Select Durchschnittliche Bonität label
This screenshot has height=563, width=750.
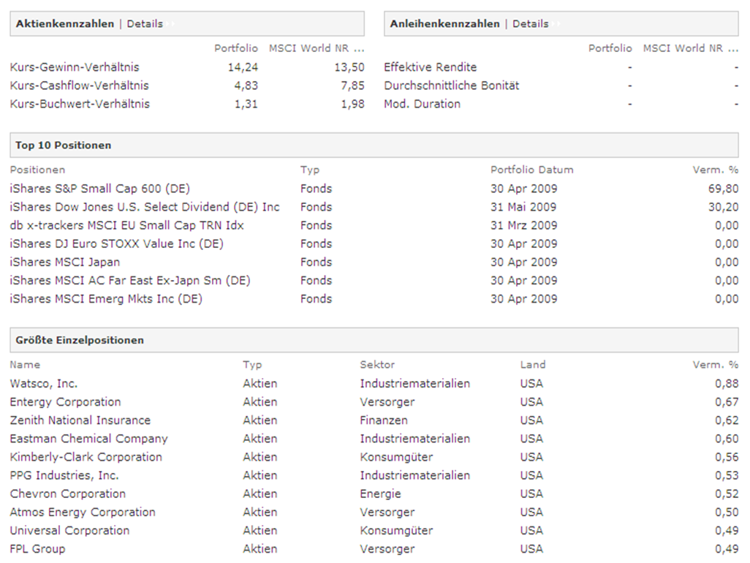coord(451,86)
